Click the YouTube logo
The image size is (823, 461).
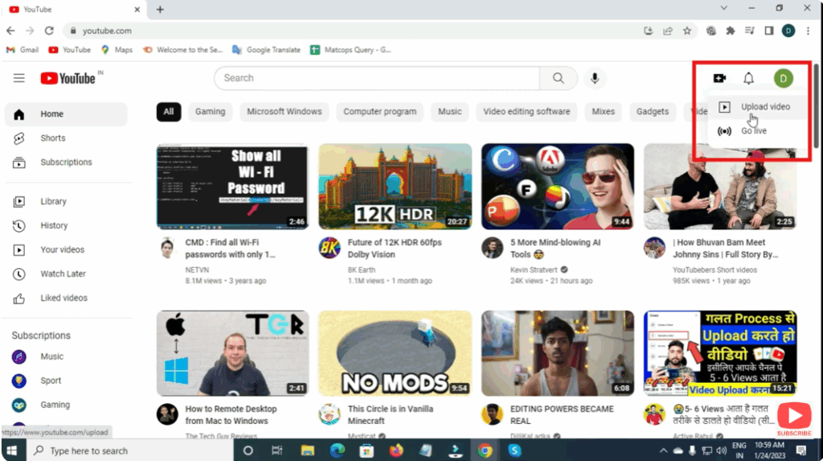coord(69,78)
